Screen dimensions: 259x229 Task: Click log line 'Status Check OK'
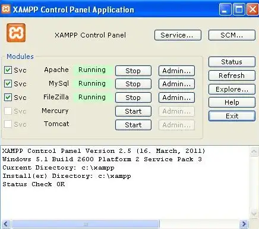[34, 184]
